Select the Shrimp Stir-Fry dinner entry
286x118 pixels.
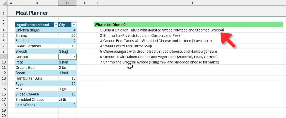(x=142, y=35)
